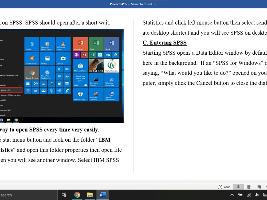The height and width of the screenshot is (200, 267).
Task: Show hidden system tray icons
Action: click(232, 195)
